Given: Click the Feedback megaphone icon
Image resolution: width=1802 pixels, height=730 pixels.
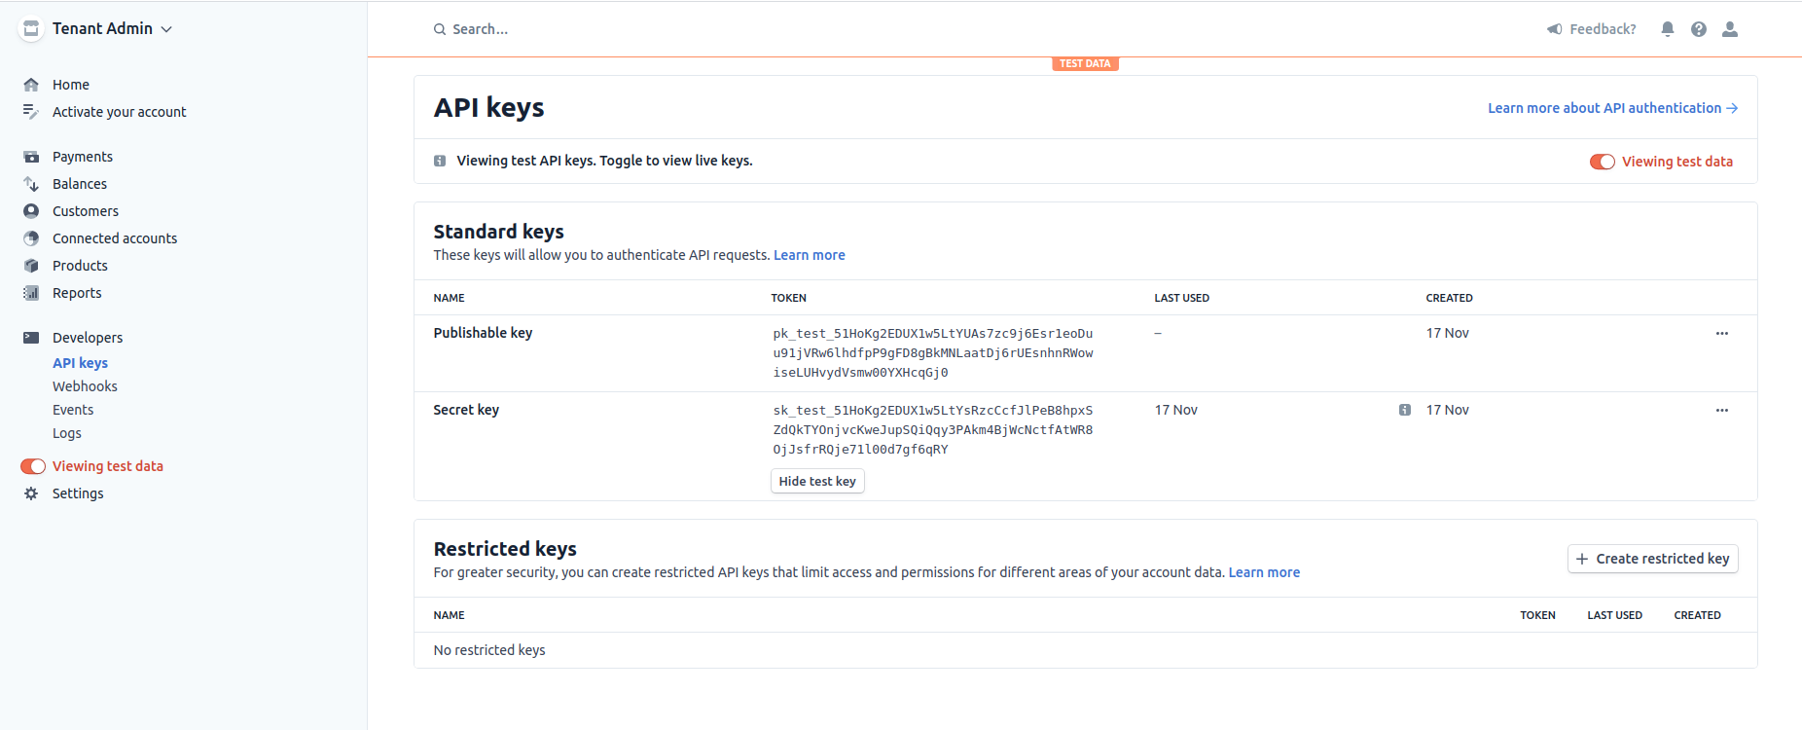Looking at the screenshot, I should click(x=1555, y=29).
